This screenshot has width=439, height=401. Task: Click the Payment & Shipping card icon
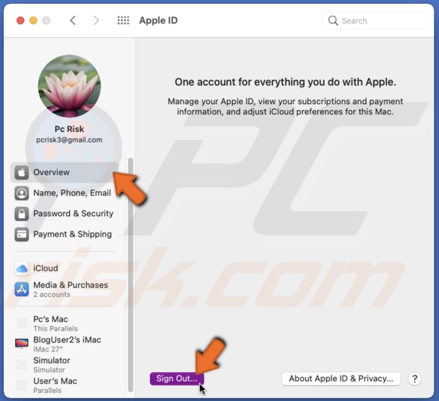click(x=22, y=235)
